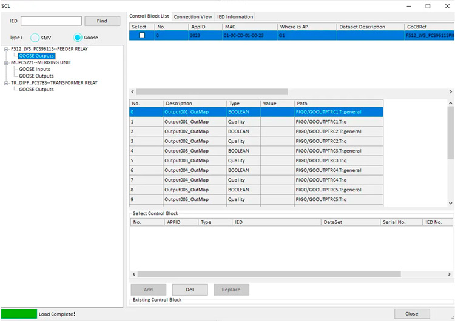Click the Path column header in dataset table
This screenshot has width=455, height=321.
[339, 104]
